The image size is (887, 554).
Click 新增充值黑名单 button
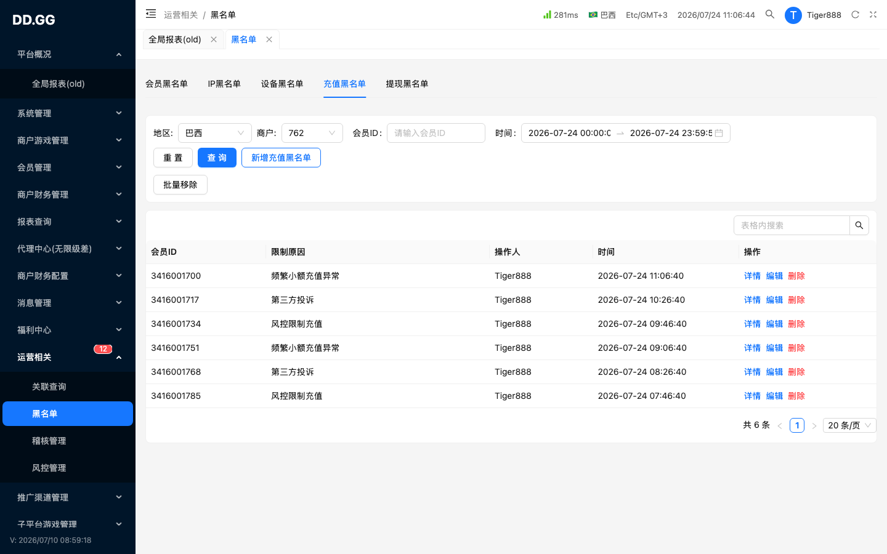281,158
